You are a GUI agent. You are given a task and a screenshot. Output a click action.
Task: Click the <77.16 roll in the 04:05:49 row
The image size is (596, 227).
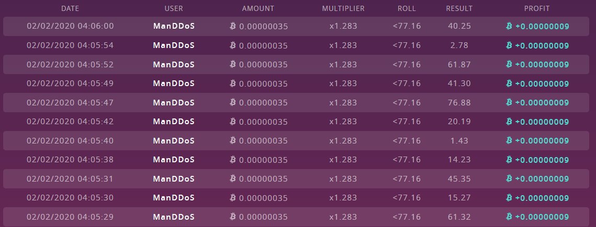coord(407,83)
